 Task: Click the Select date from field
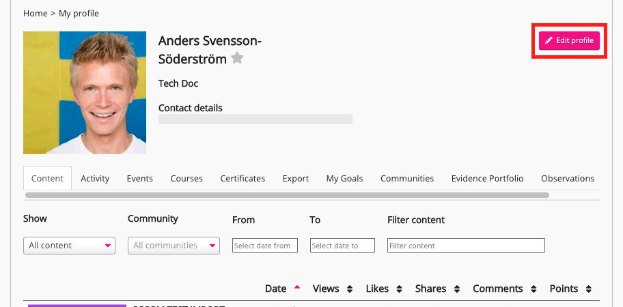point(265,246)
